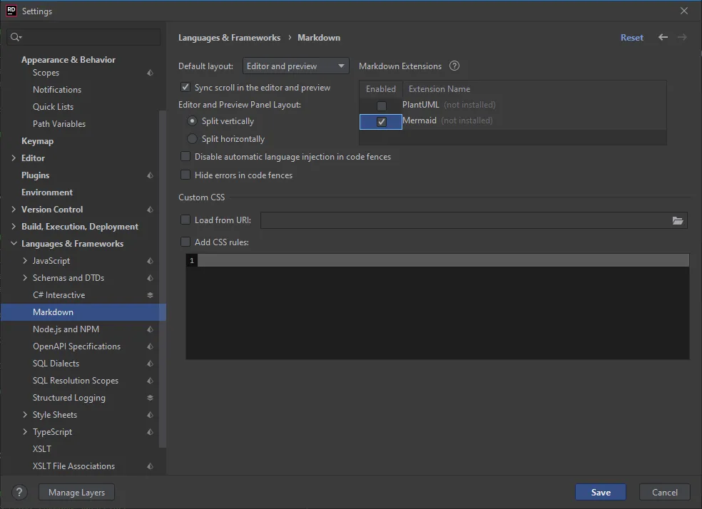Click the layer icon beside Version Control
702x509 pixels.
tap(150, 210)
